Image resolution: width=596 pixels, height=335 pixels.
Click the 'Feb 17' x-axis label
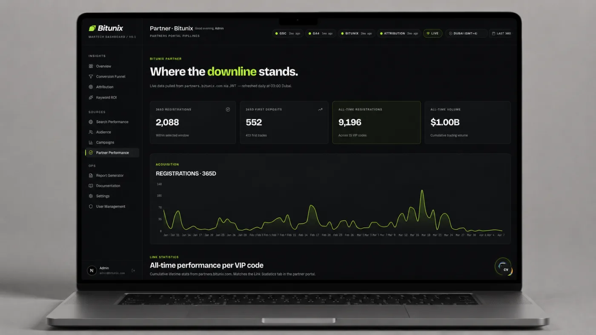tap(315, 235)
